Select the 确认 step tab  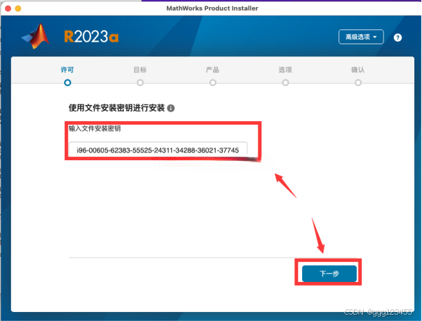[358, 70]
